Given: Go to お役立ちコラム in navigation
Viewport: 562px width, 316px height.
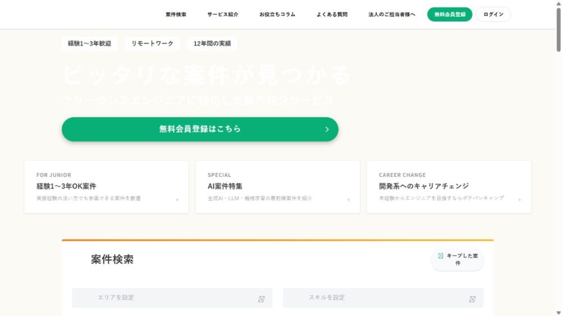Looking at the screenshot, I should pos(277,15).
